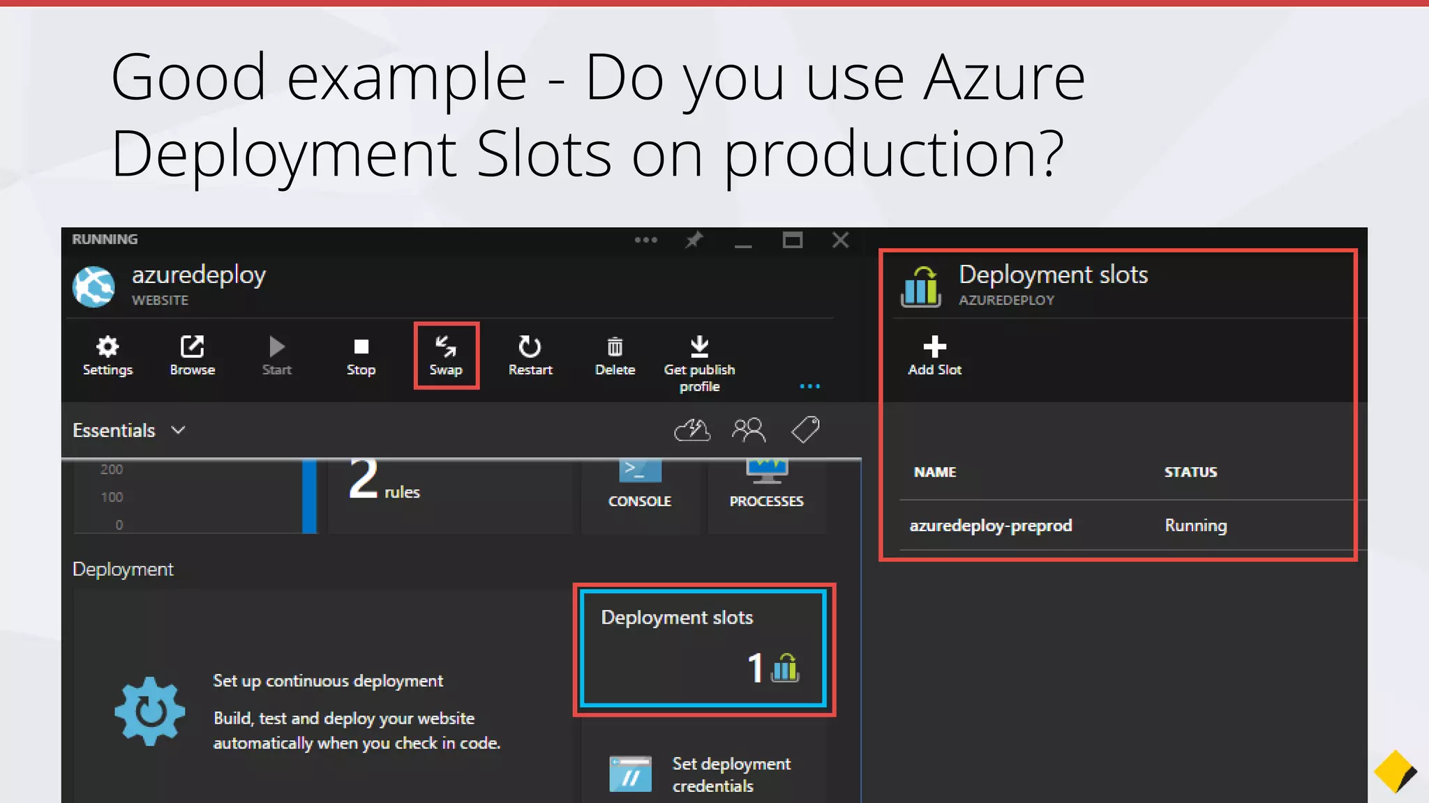
Task: Maximize the azuredeploy blade
Action: click(x=793, y=240)
